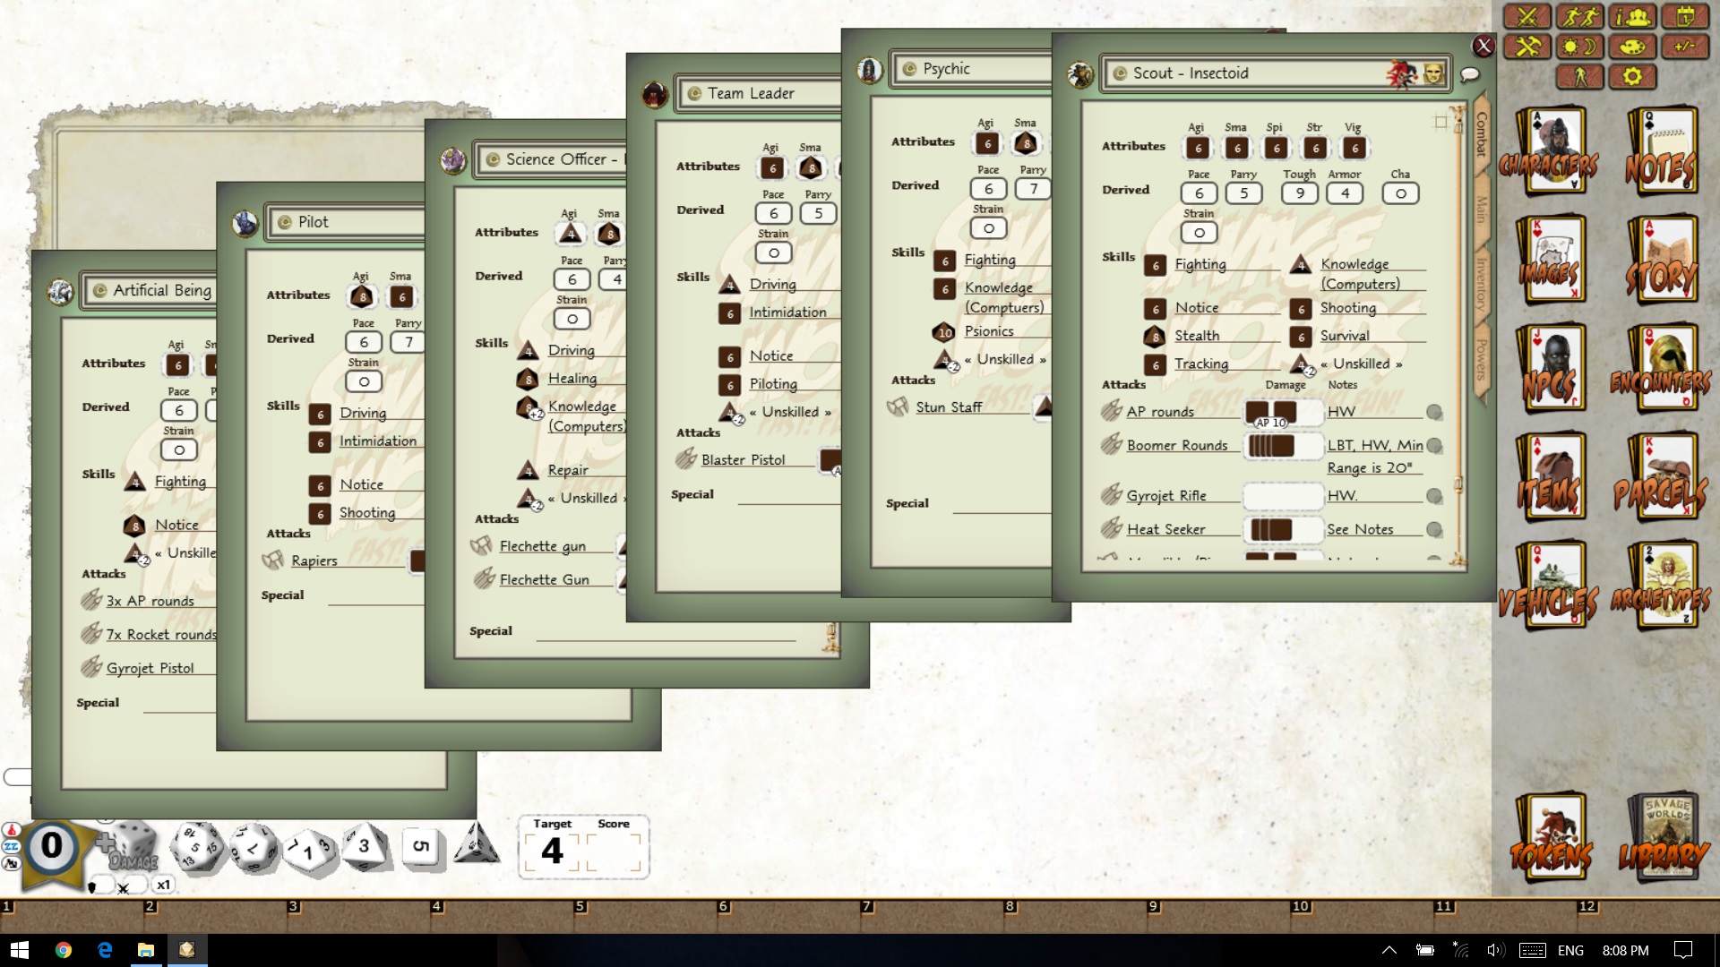Open the Psionics skill on the Psychic sheet

click(x=990, y=331)
